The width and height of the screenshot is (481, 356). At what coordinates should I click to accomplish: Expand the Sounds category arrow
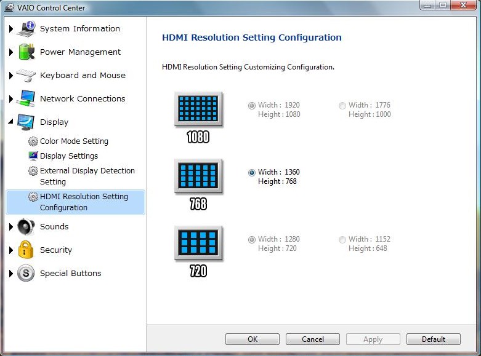(11, 227)
